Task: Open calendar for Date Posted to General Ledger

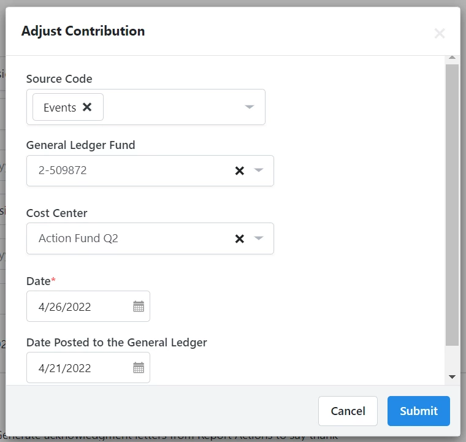Action: [139, 368]
